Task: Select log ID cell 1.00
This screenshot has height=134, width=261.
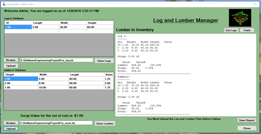Action: tap(18, 27)
